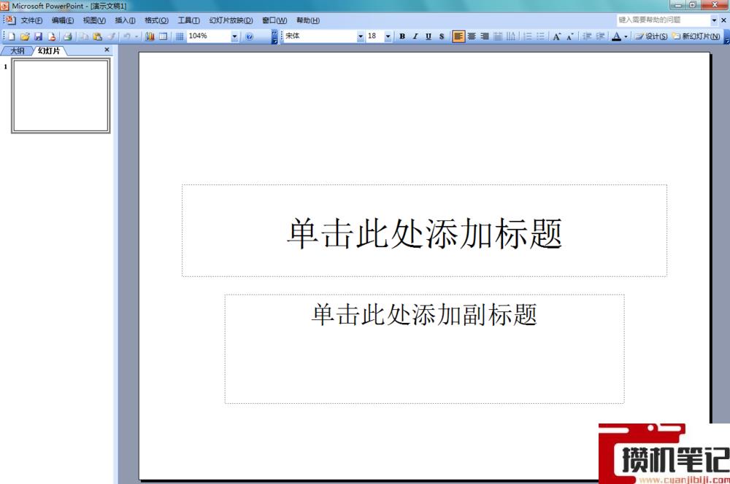Image resolution: width=730 pixels, height=484 pixels.
Task: Click the Change Text Direction icon
Action: [x=511, y=36]
